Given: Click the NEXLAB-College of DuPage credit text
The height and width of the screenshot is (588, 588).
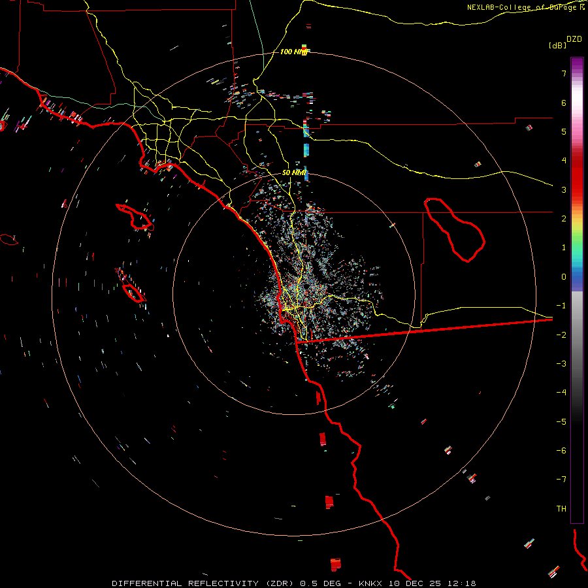Looking at the screenshot, I should (x=525, y=7).
